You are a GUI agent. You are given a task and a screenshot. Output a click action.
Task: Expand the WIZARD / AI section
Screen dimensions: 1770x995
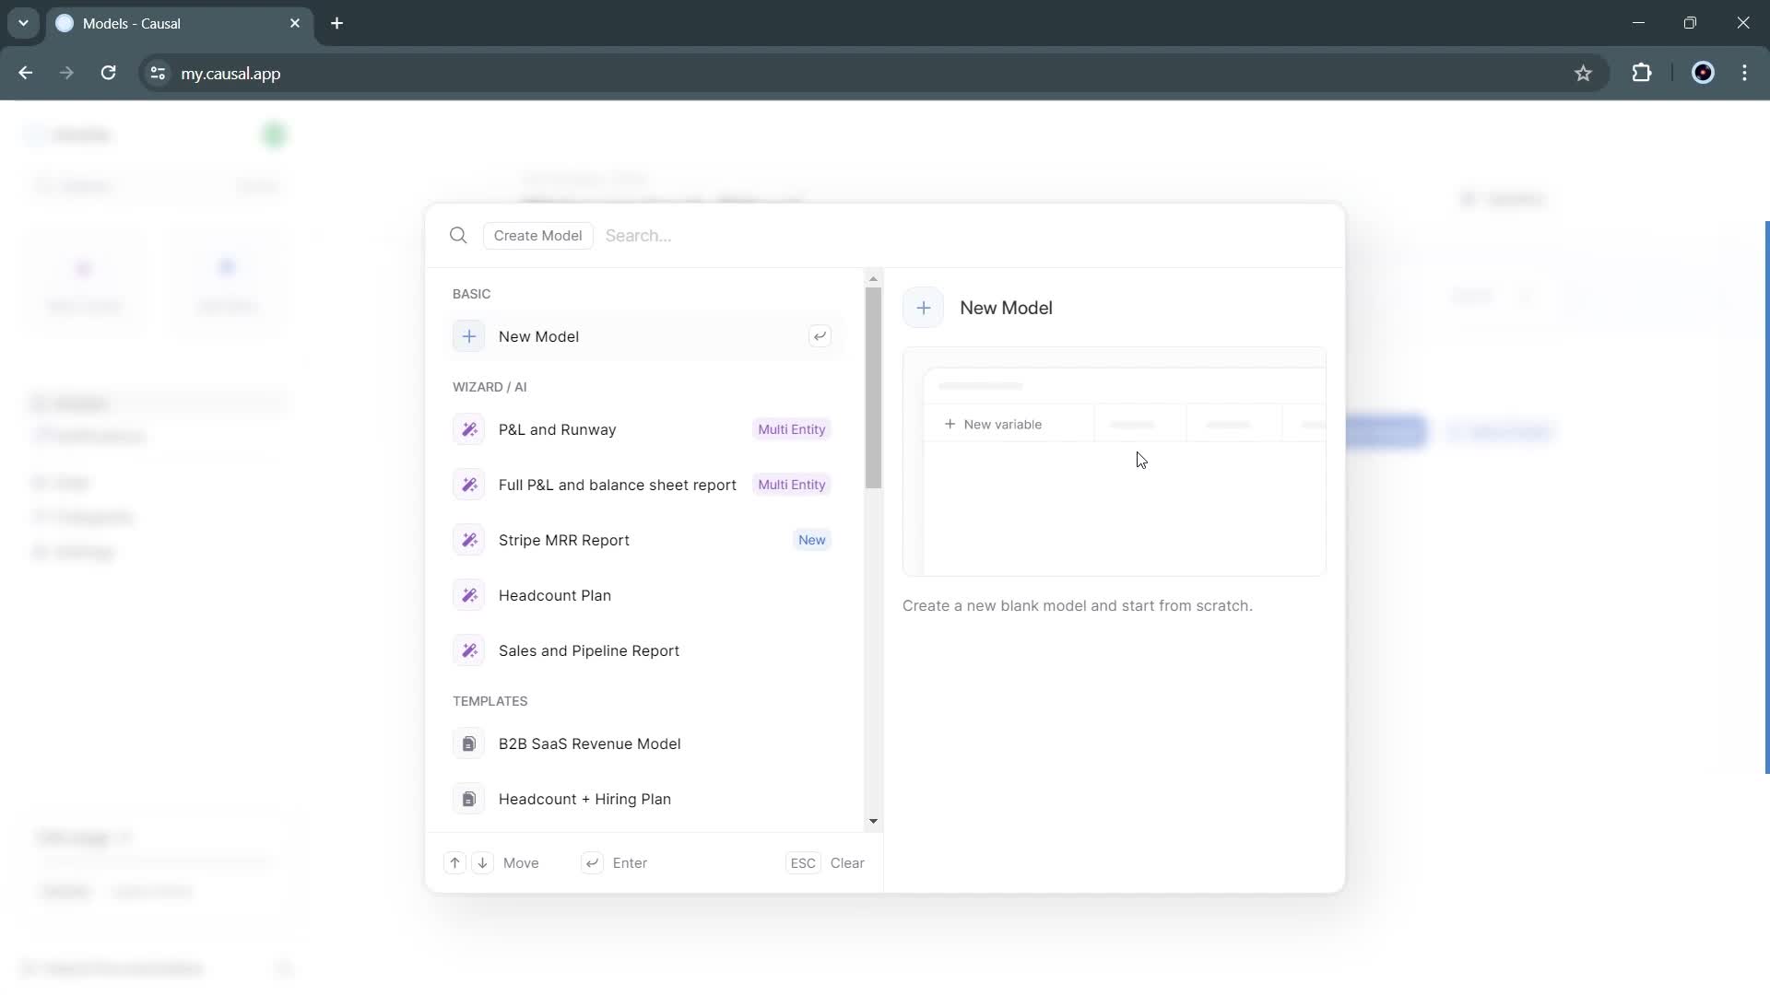pos(491,386)
